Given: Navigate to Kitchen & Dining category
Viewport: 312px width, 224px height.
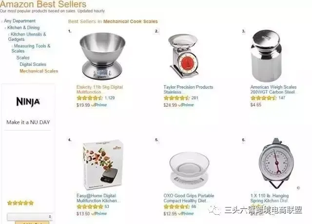Looking at the screenshot, I should click(x=23, y=28).
